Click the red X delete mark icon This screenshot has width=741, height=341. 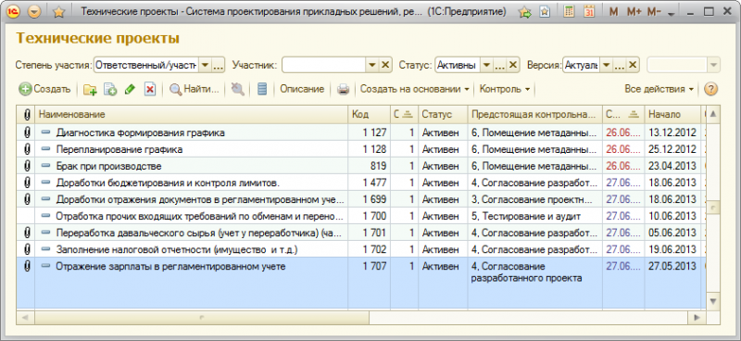(x=150, y=89)
